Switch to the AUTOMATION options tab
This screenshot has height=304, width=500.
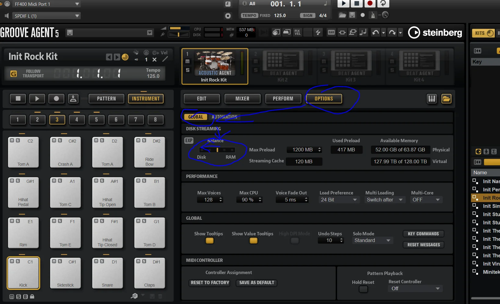(225, 117)
